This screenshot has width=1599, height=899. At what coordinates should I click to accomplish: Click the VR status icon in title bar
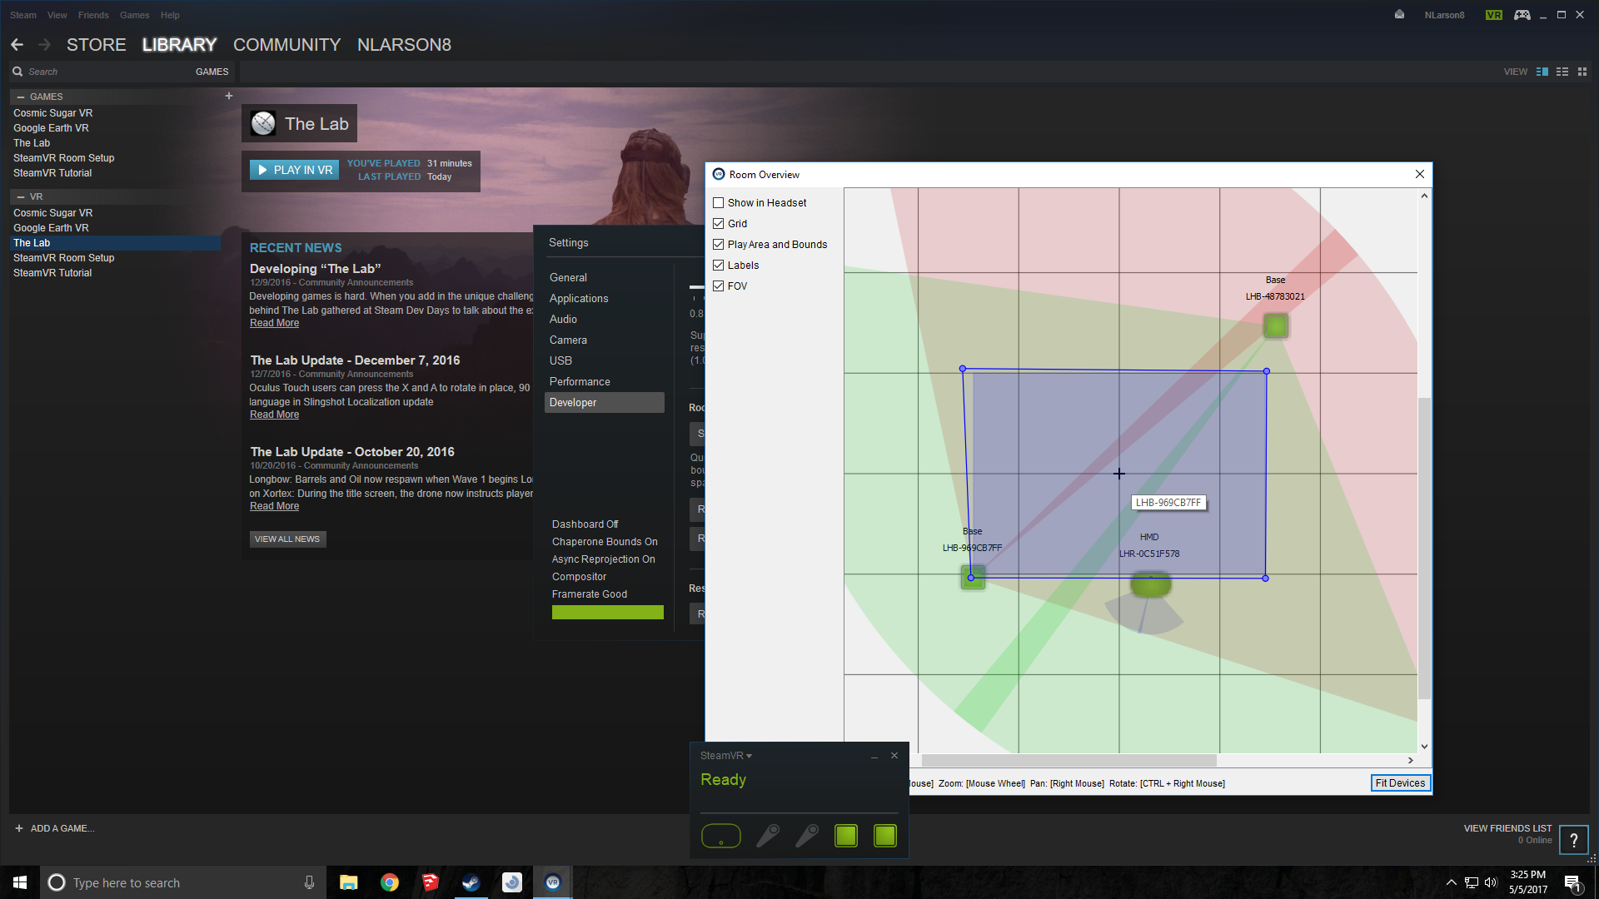click(1494, 15)
